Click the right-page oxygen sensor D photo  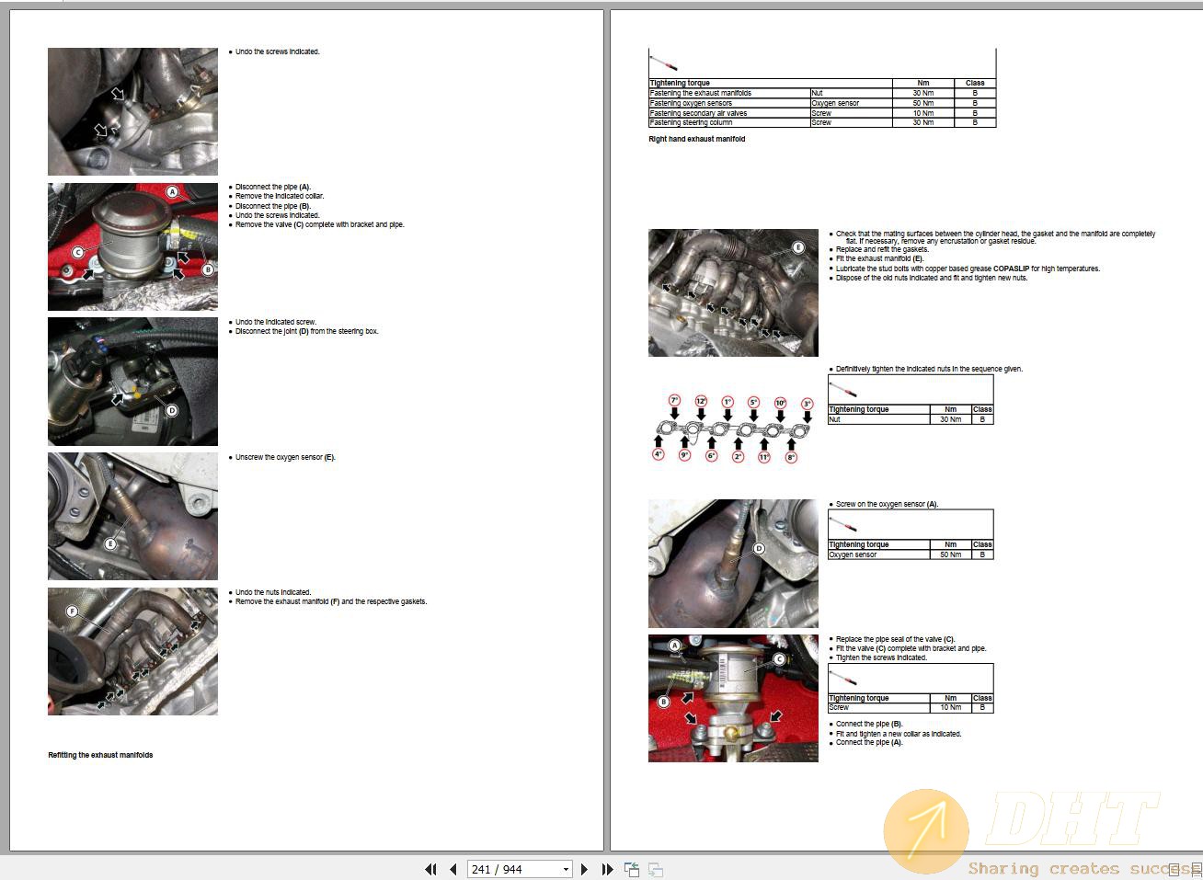point(733,564)
